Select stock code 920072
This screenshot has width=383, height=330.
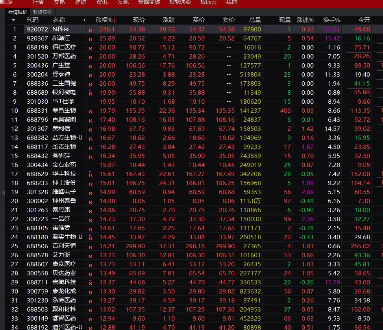pyautogui.click(x=37, y=29)
